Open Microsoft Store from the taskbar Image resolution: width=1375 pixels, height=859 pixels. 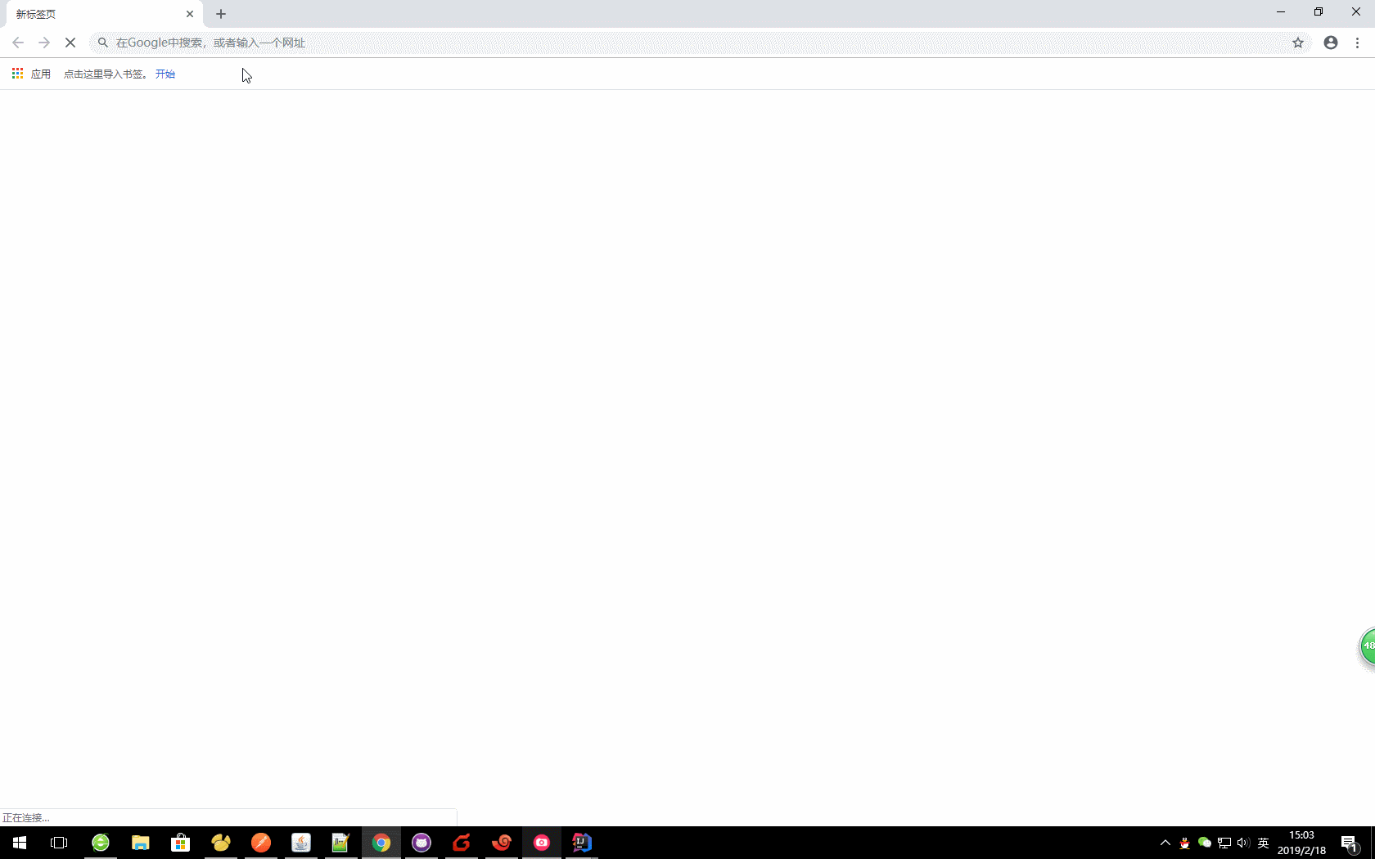[181, 843]
